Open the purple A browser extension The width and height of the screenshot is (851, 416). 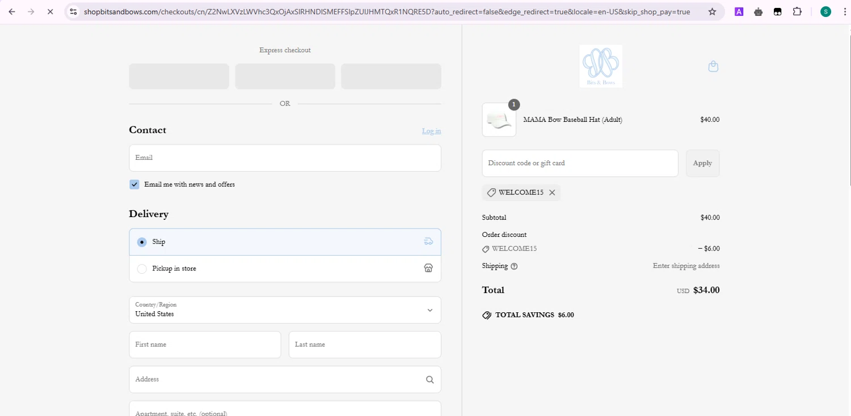click(x=739, y=11)
